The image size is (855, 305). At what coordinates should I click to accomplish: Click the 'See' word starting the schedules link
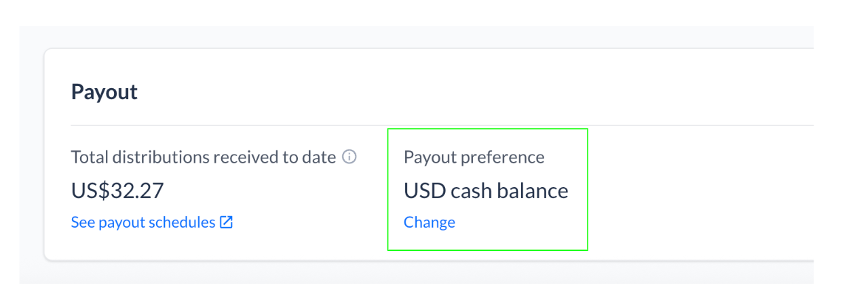[x=83, y=222]
